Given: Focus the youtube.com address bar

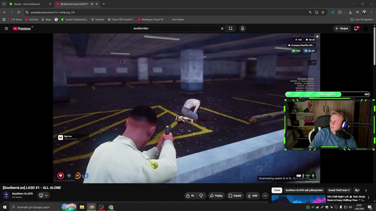Looking at the screenshot, I should [x=167, y=12].
